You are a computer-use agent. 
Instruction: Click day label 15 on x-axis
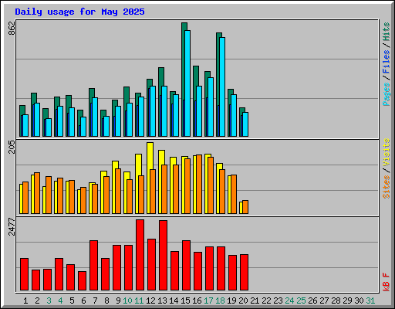tap(185, 301)
